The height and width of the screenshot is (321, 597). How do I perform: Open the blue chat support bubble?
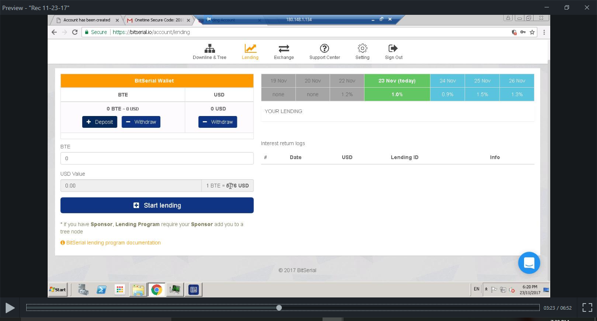coord(529,263)
